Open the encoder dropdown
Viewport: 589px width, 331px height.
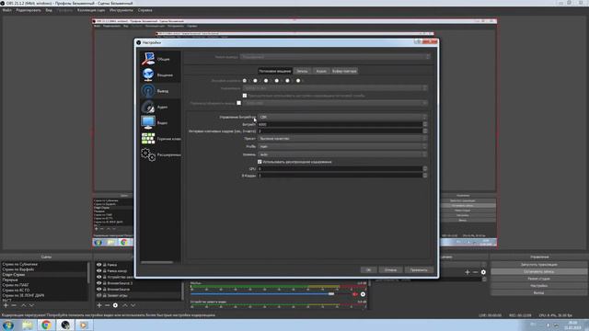click(x=335, y=88)
